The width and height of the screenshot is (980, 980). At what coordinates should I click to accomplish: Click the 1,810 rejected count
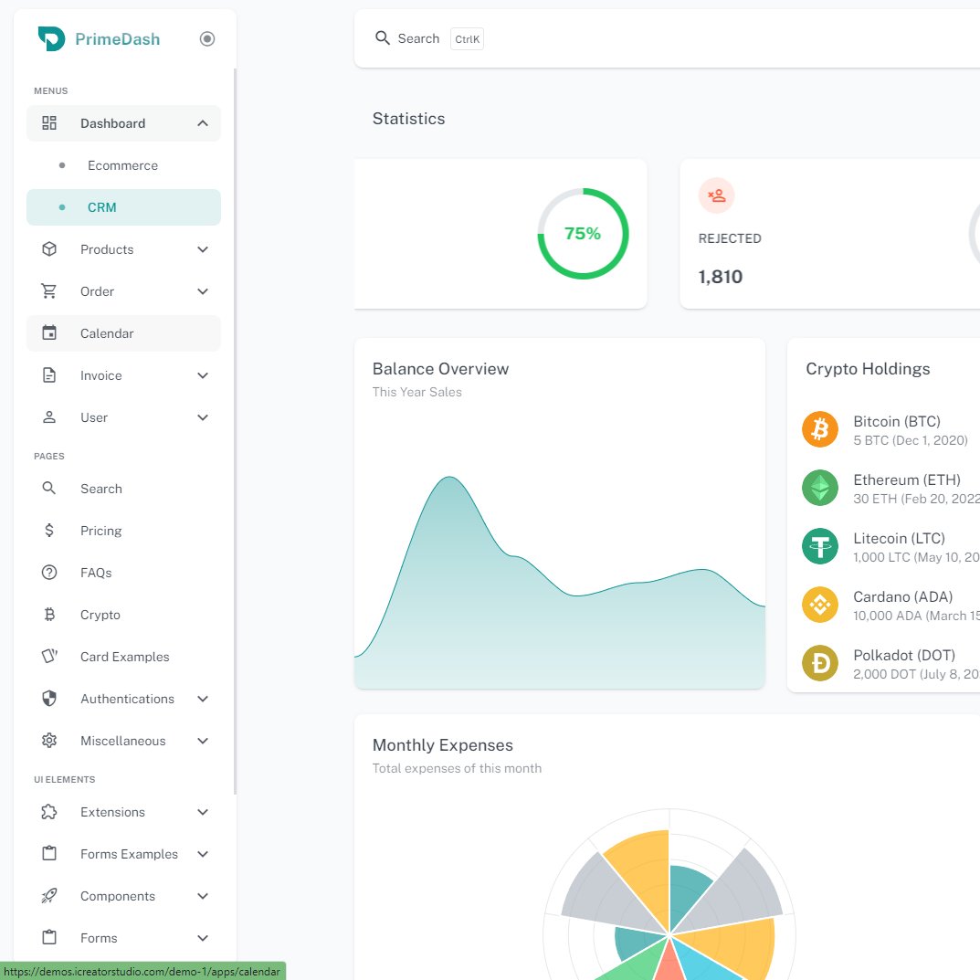720,277
